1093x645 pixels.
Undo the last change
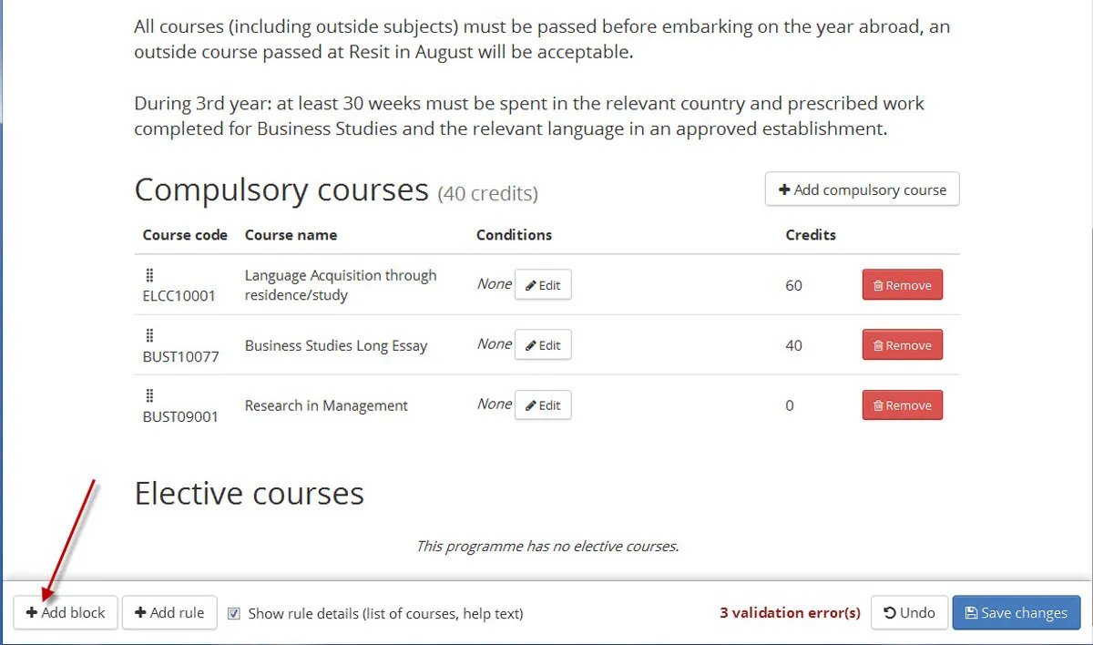point(909,612)
